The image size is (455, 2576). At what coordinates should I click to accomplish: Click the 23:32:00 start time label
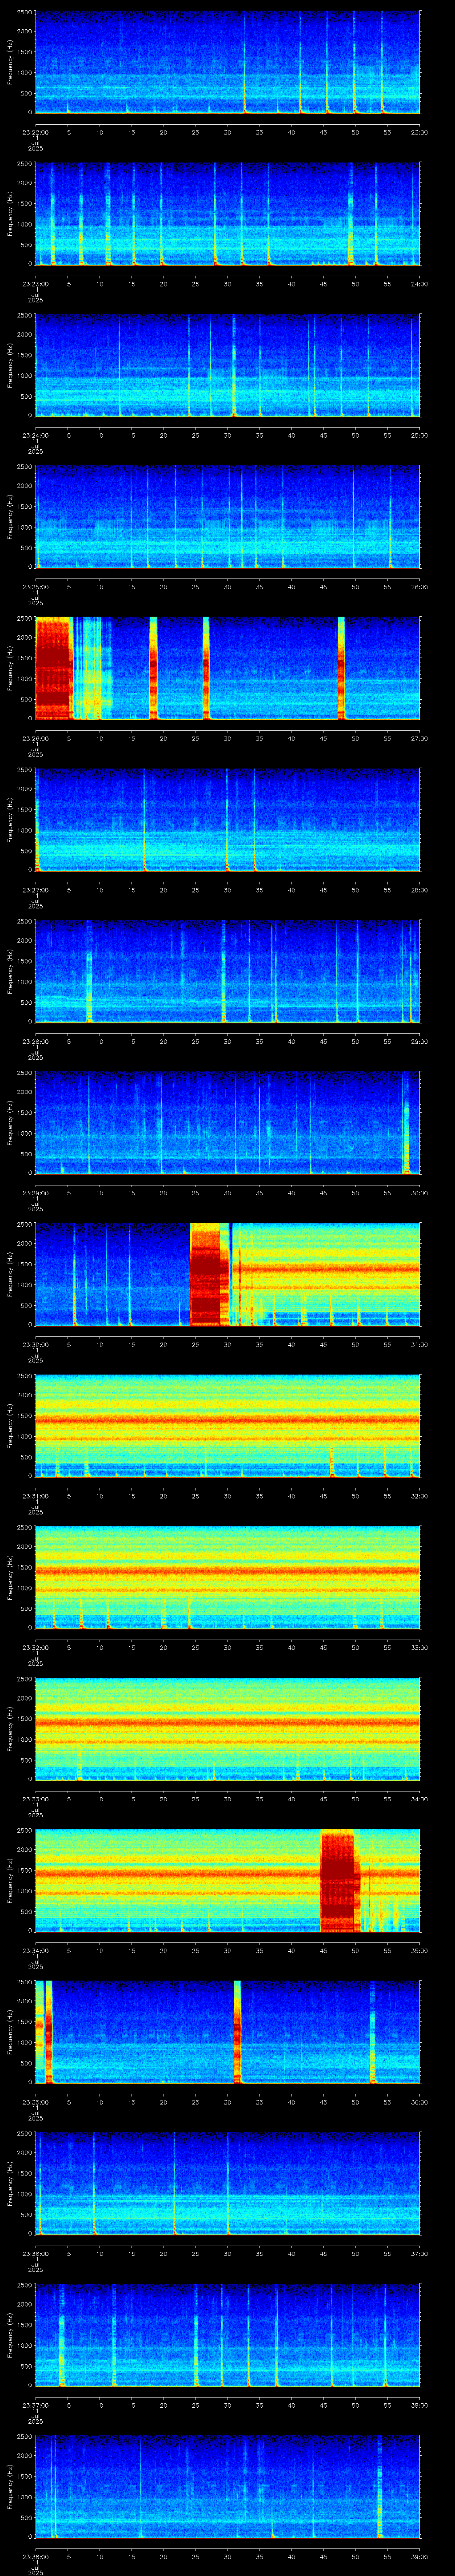click(35, 1647)
